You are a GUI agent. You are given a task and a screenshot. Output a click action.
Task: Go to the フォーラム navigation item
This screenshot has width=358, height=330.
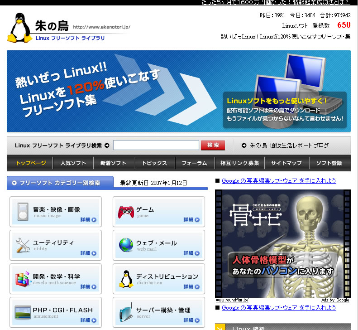click(194, 163)
